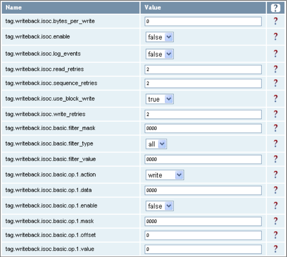Open help for bytes_per_write setting

(276, 21)
